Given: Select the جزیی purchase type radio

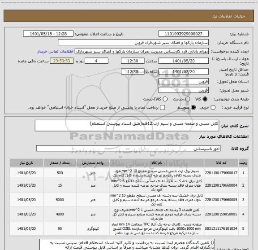Looking at the screenshot, I should (213, 108).
